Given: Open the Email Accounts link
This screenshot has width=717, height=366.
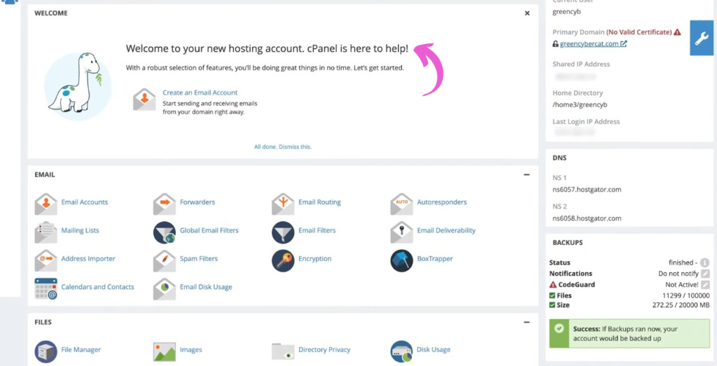Looking at the screenshot, I should (85, 202).
